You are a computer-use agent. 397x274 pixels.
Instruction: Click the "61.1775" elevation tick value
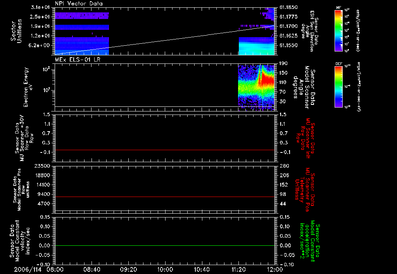pos(288,17)
